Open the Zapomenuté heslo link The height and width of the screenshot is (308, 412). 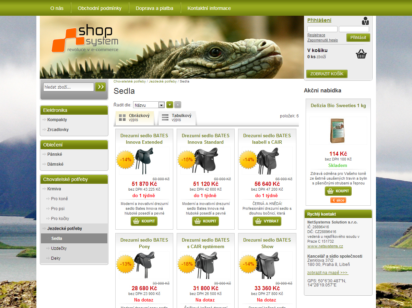tap(322, 40)
